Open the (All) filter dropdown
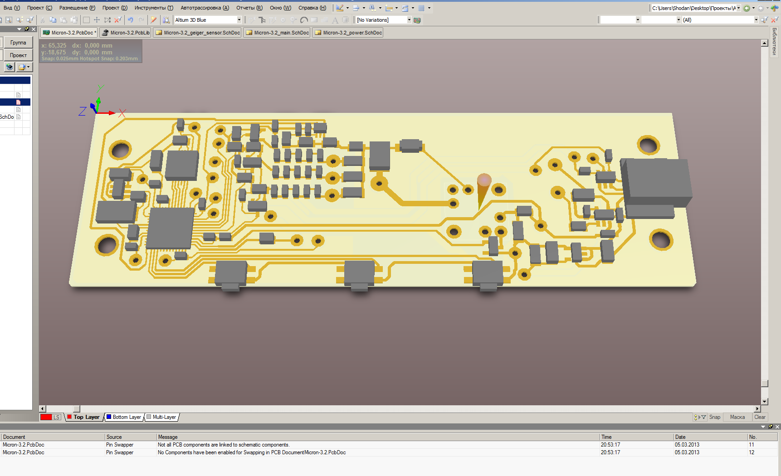 tap(756, 20)
